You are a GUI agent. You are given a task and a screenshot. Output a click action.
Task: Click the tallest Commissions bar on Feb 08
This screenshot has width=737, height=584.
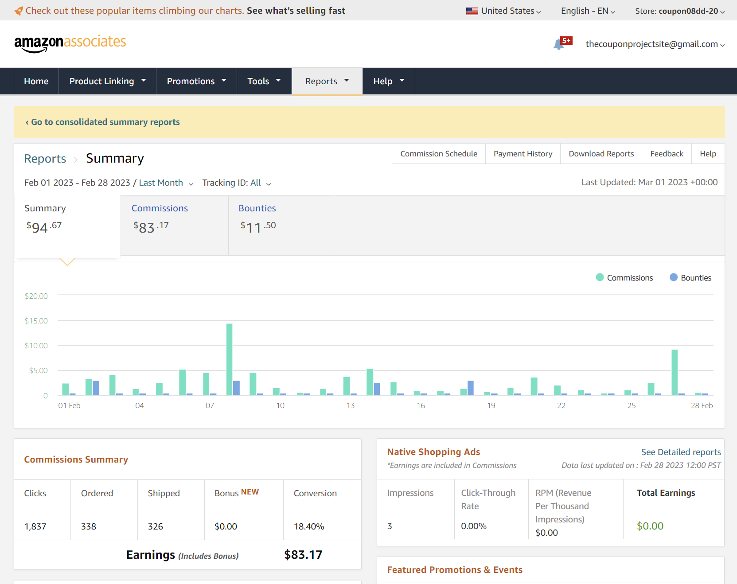coord(229,359)
